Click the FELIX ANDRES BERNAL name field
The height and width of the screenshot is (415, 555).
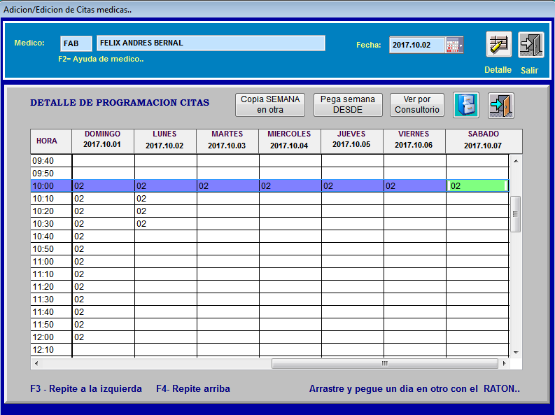pos(211,43)
